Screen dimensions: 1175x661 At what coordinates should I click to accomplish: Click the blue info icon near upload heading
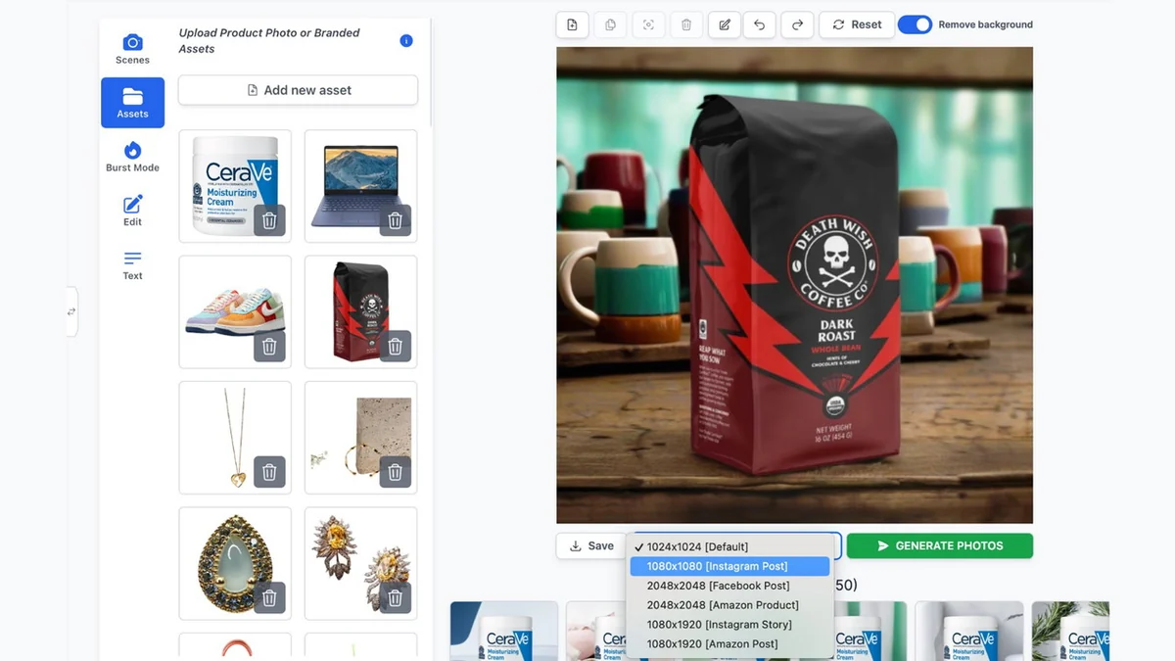tap(406, 40)
